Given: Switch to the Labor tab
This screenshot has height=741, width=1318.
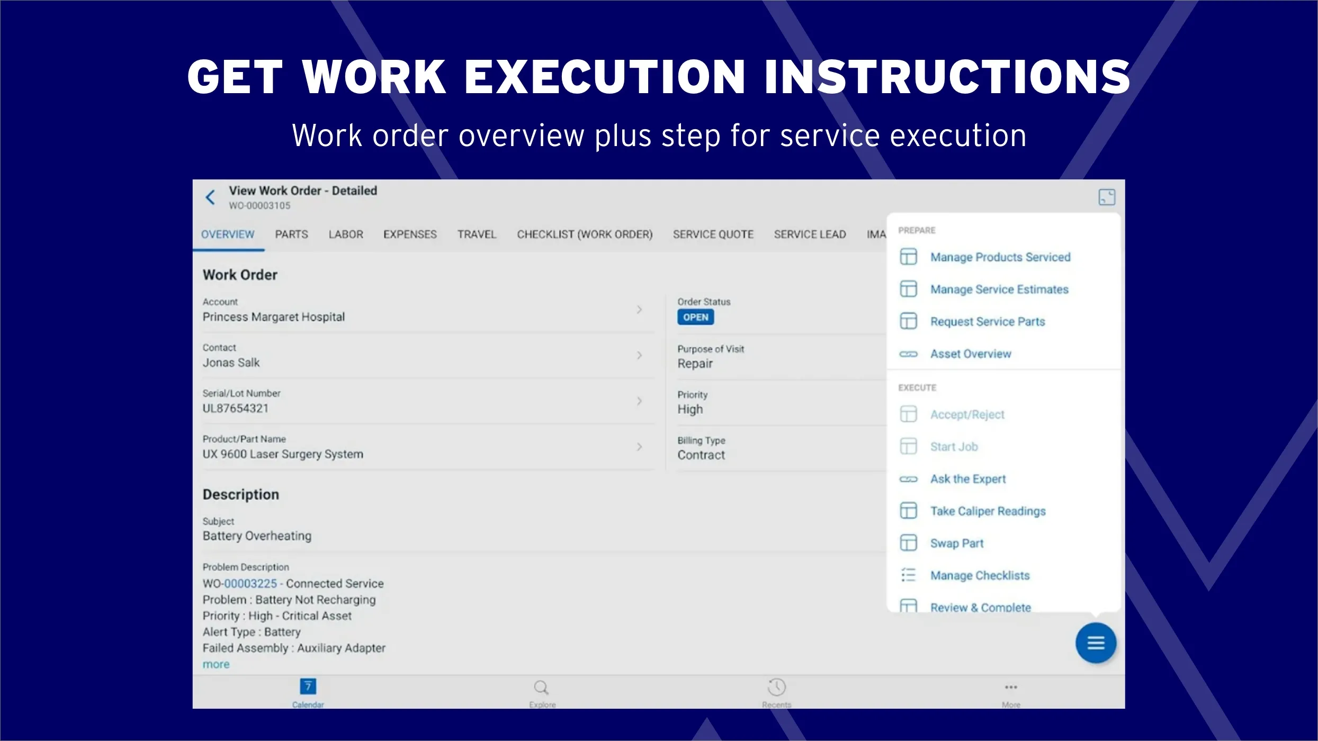Looking at the screenshot, I should (346, 234).
